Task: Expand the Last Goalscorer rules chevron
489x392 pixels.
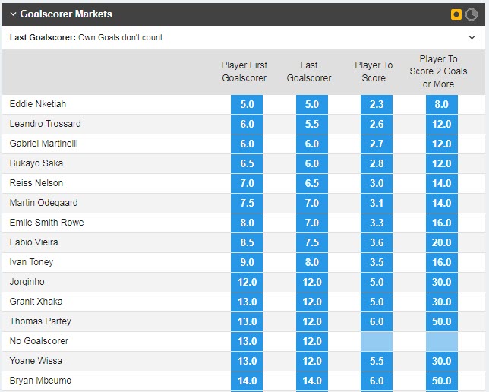Action: tap(472, 37)
